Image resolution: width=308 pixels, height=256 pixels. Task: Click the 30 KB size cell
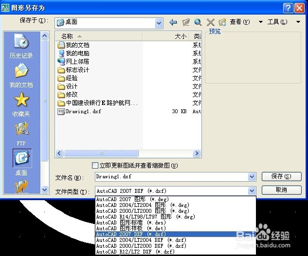tap(179, 111)
